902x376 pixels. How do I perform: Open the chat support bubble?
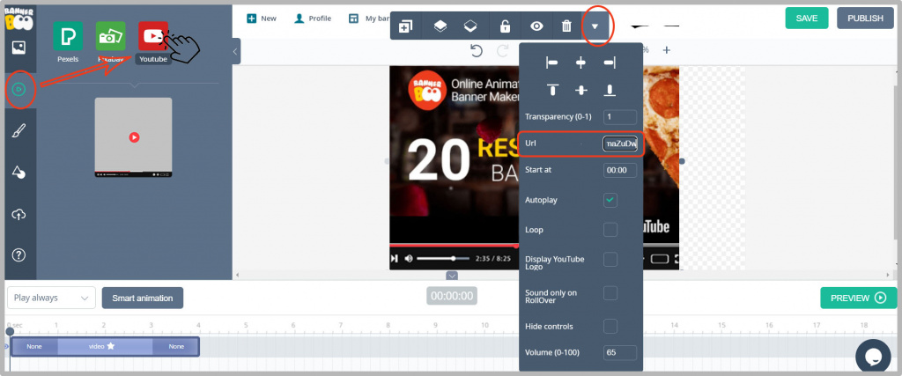coord(873,357)
